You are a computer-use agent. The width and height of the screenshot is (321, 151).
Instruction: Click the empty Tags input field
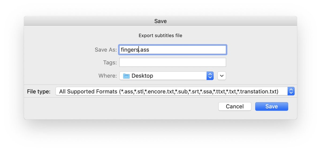click(173, 62)
